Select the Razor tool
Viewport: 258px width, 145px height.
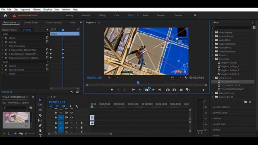(40, 115)
